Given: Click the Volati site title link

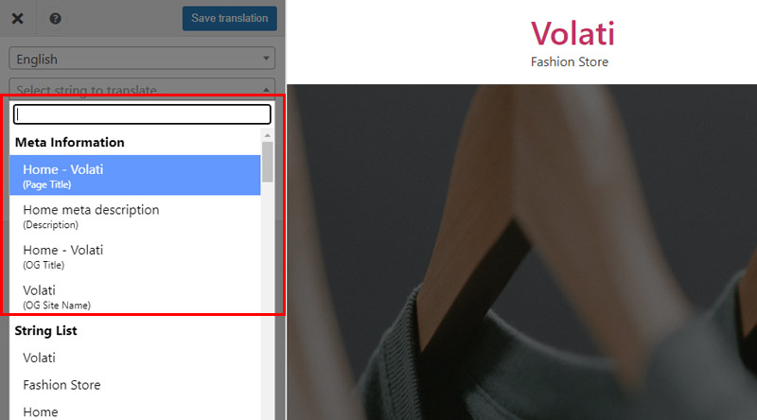Looking at the screenshot, I should tap(572, 33).
